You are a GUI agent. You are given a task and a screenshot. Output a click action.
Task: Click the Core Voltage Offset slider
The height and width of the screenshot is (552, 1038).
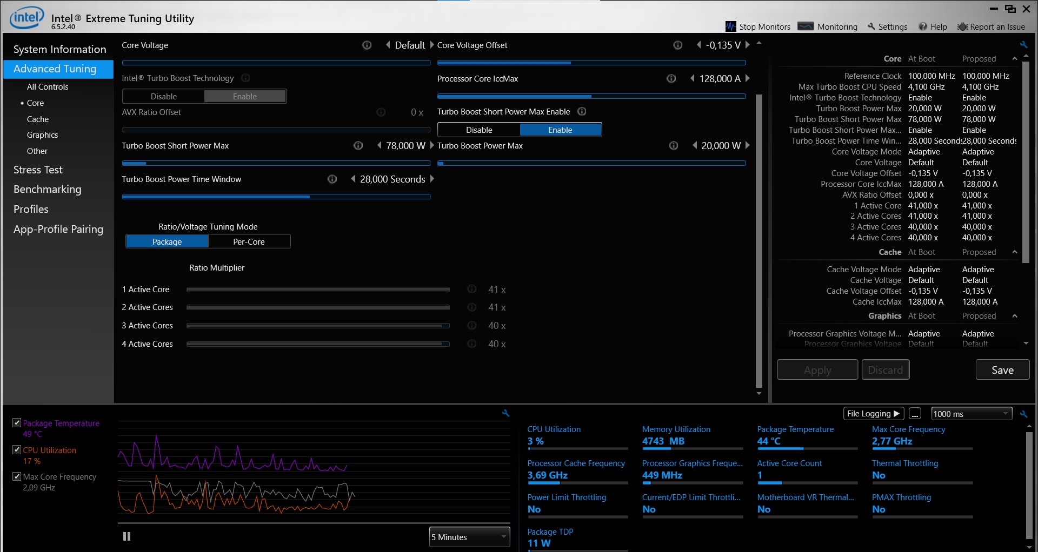591,63
